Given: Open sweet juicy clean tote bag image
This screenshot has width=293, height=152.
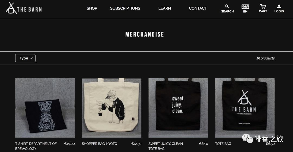Looking at the screenshot, I should point(178,108).
